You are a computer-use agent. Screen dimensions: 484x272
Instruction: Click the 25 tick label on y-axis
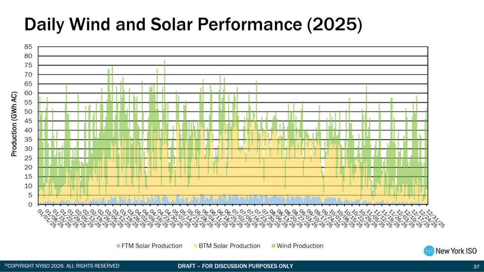pos(29,158)
